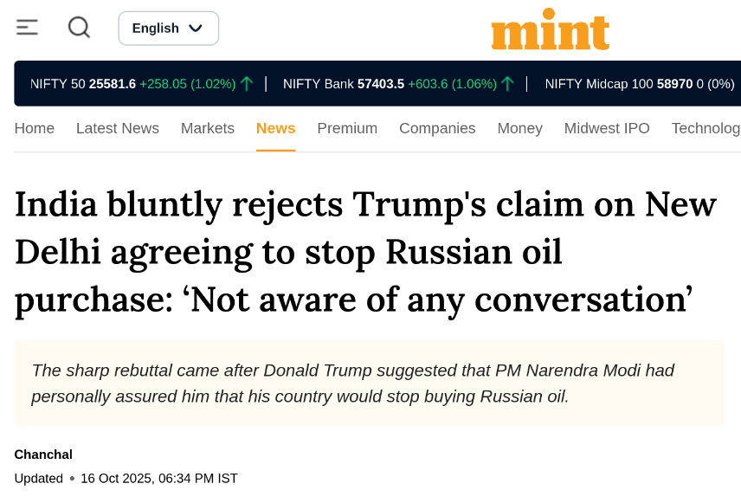Expand the English language dropdown
Screen dimensions: 741x503
tap(168, 29)
